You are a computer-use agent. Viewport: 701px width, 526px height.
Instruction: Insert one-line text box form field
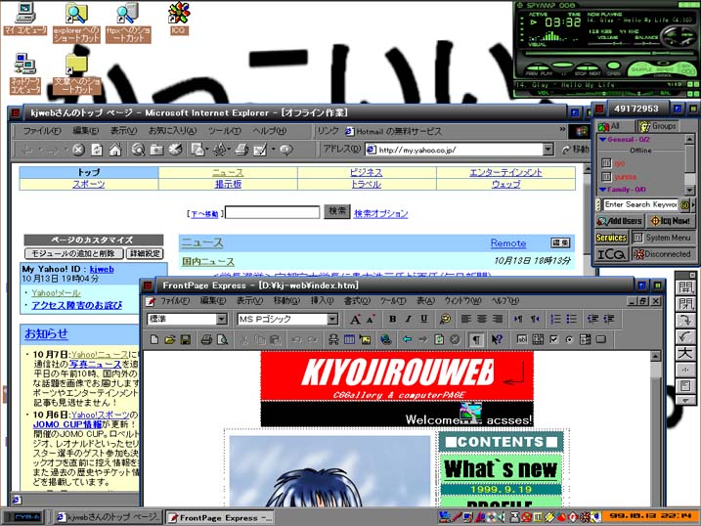click(x=522, y=339)
